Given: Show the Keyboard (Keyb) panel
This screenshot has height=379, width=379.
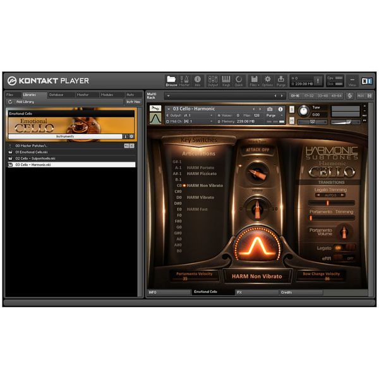Looking at the screenshot, I should pos(226,80).
